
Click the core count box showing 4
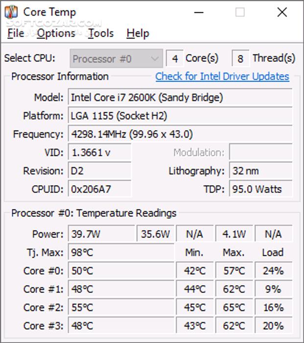coord(174,59)
